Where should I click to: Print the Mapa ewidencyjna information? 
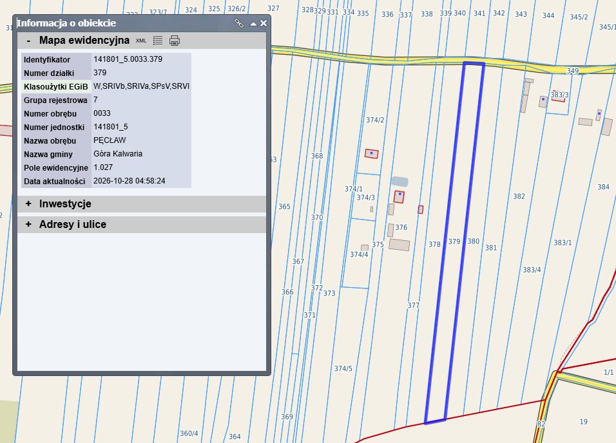[x=175, y=41]
